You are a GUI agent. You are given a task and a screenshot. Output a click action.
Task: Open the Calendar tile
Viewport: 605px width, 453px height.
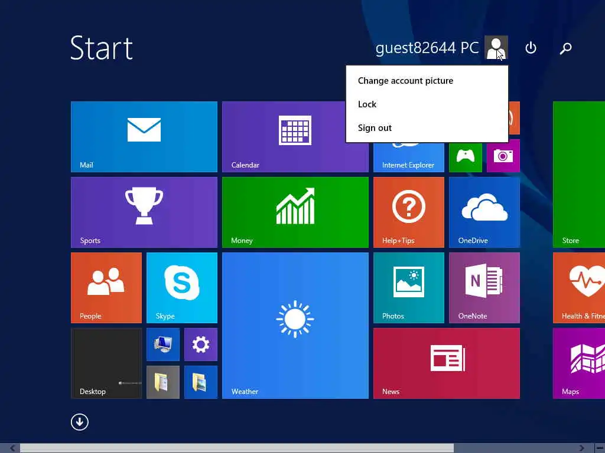[284, 137]
